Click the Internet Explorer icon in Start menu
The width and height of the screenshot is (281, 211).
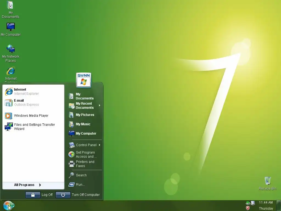(9, 91)
